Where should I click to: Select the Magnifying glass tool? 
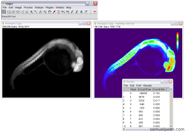(45, 12)
